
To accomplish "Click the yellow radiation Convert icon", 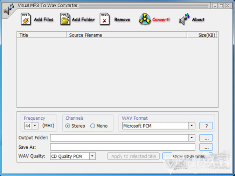I will click(145, 19).
